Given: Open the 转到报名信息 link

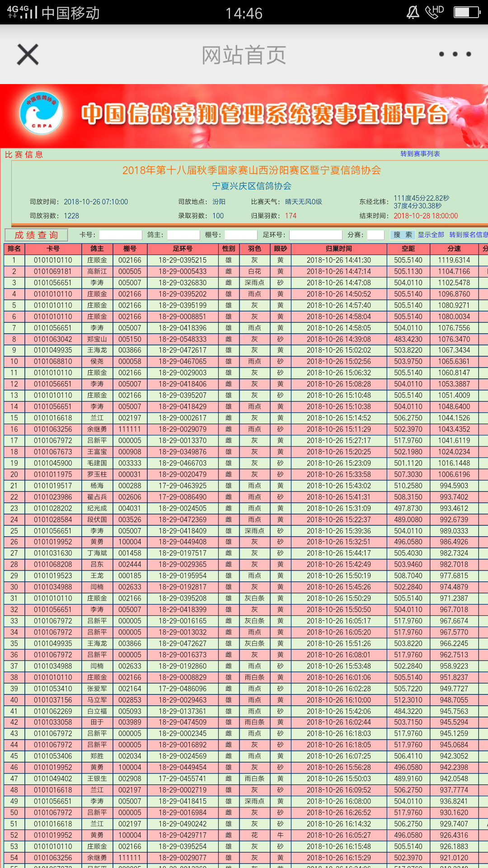Looking at the screenshot, I should (468, 235).
